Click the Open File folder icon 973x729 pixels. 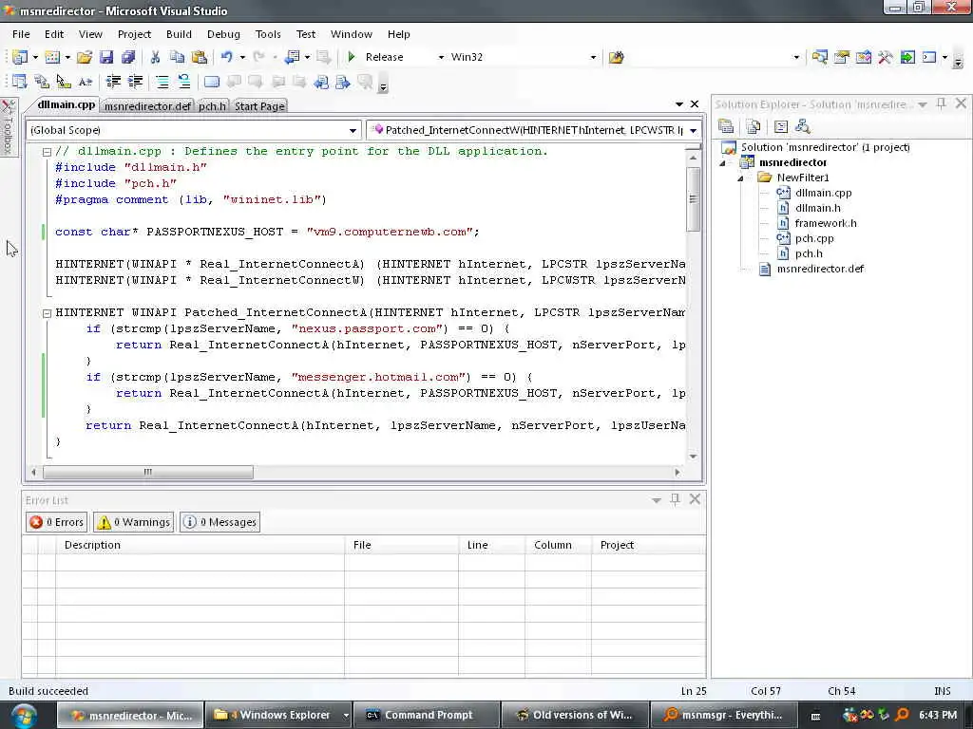point(85,57)
